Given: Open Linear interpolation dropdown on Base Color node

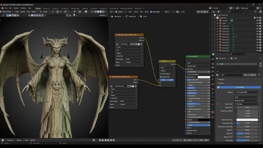Looking at the screenshot, I should [x=129, y=47].
